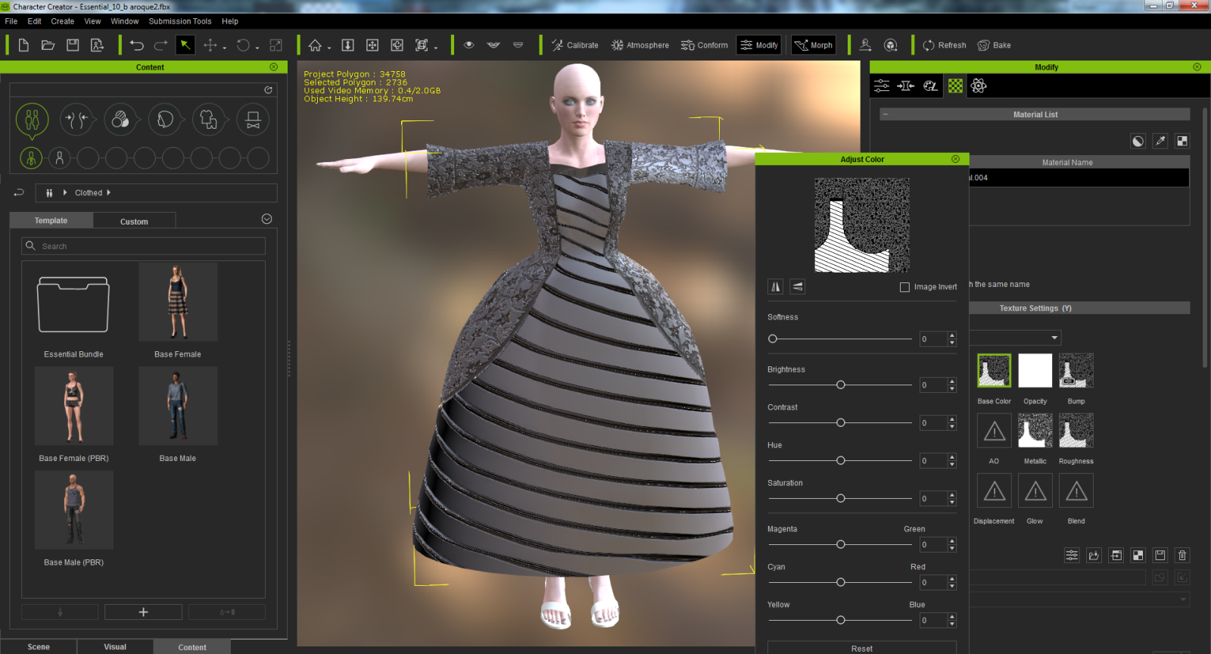Collapse the Material List section
Viewport: 1211px width, 654px height.
(885, 114)
